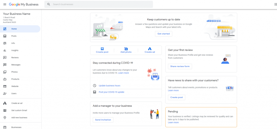Click the Info storefront icon

coord(5,43)
